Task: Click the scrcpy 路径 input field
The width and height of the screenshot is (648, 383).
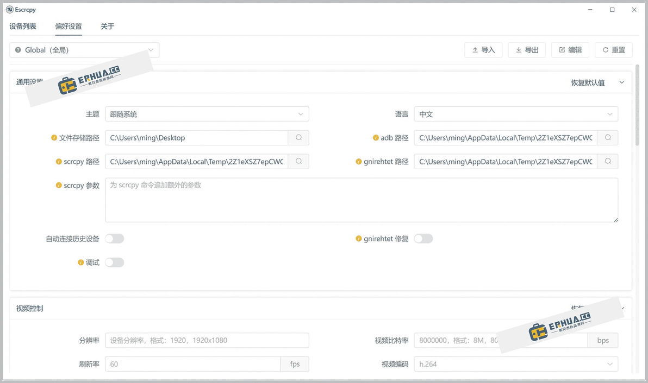Action: [x=196, y=162]
